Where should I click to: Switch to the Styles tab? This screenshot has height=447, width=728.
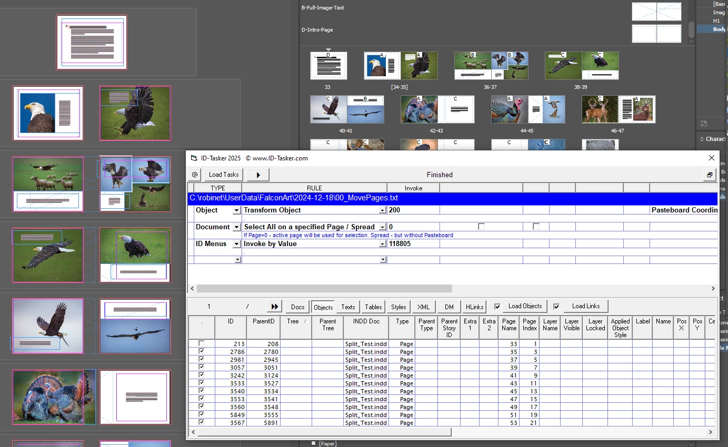tap(398, 307)
